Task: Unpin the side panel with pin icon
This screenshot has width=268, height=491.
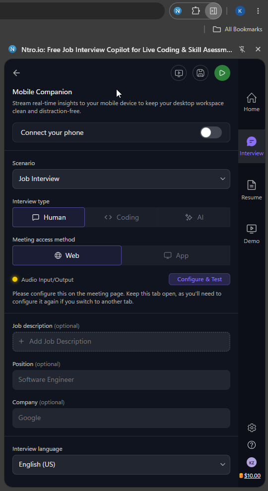Action: pyautogui.click(x=242, y=49)
